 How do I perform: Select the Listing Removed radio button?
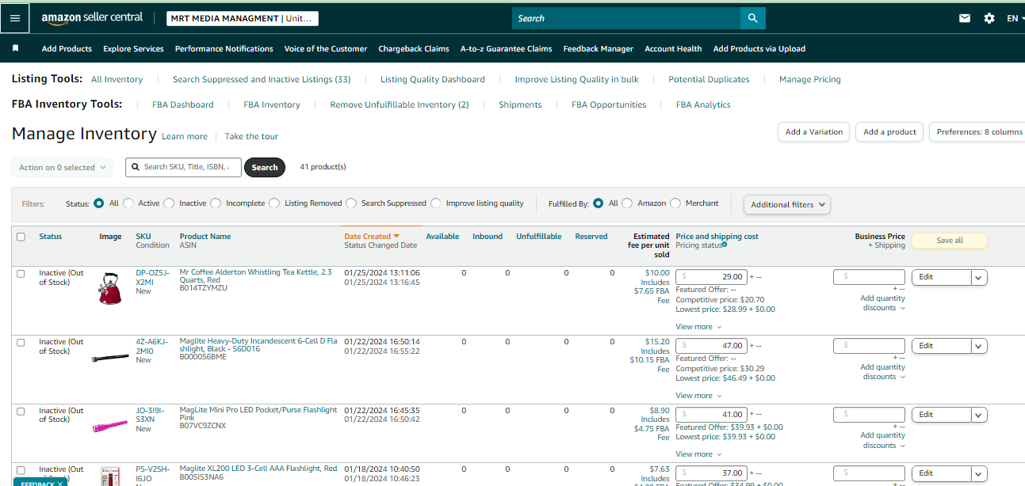coord(274,203)
